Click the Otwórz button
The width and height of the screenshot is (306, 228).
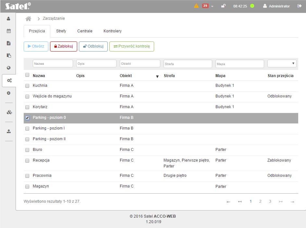tap(36, 46)
